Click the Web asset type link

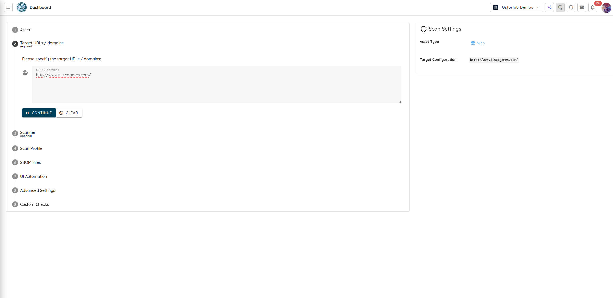coord(480,43)
